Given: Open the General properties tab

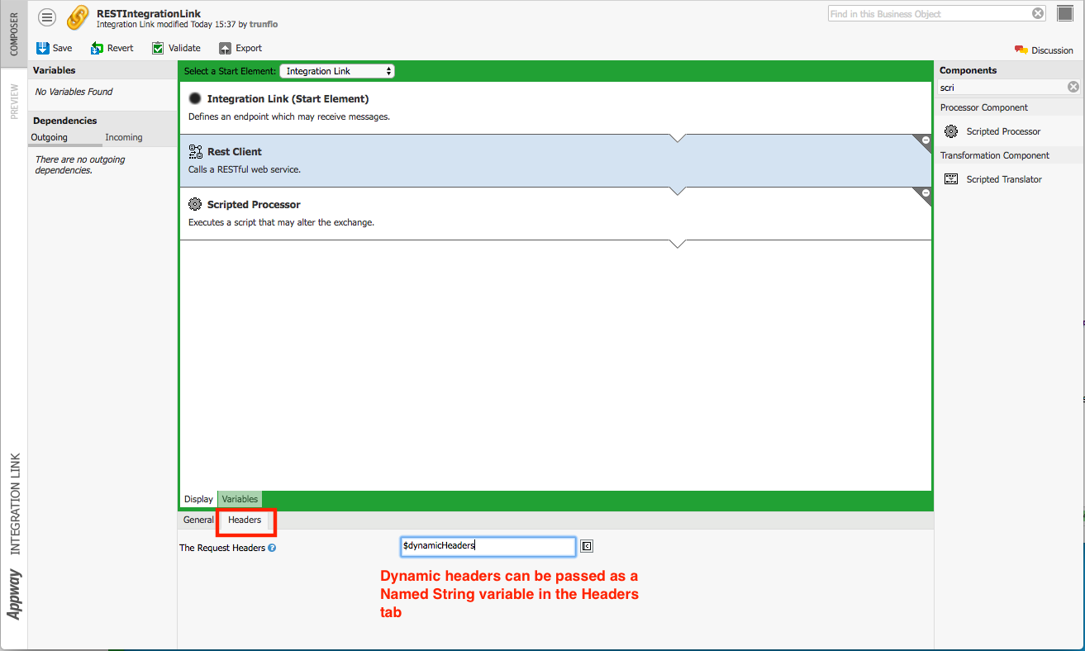Looking at the screenshot, I should 198,520.
